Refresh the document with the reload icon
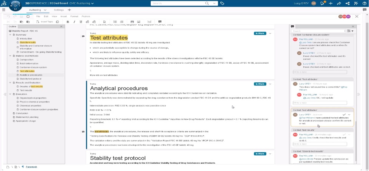369x171 pixels. click(x=28, y=16)
